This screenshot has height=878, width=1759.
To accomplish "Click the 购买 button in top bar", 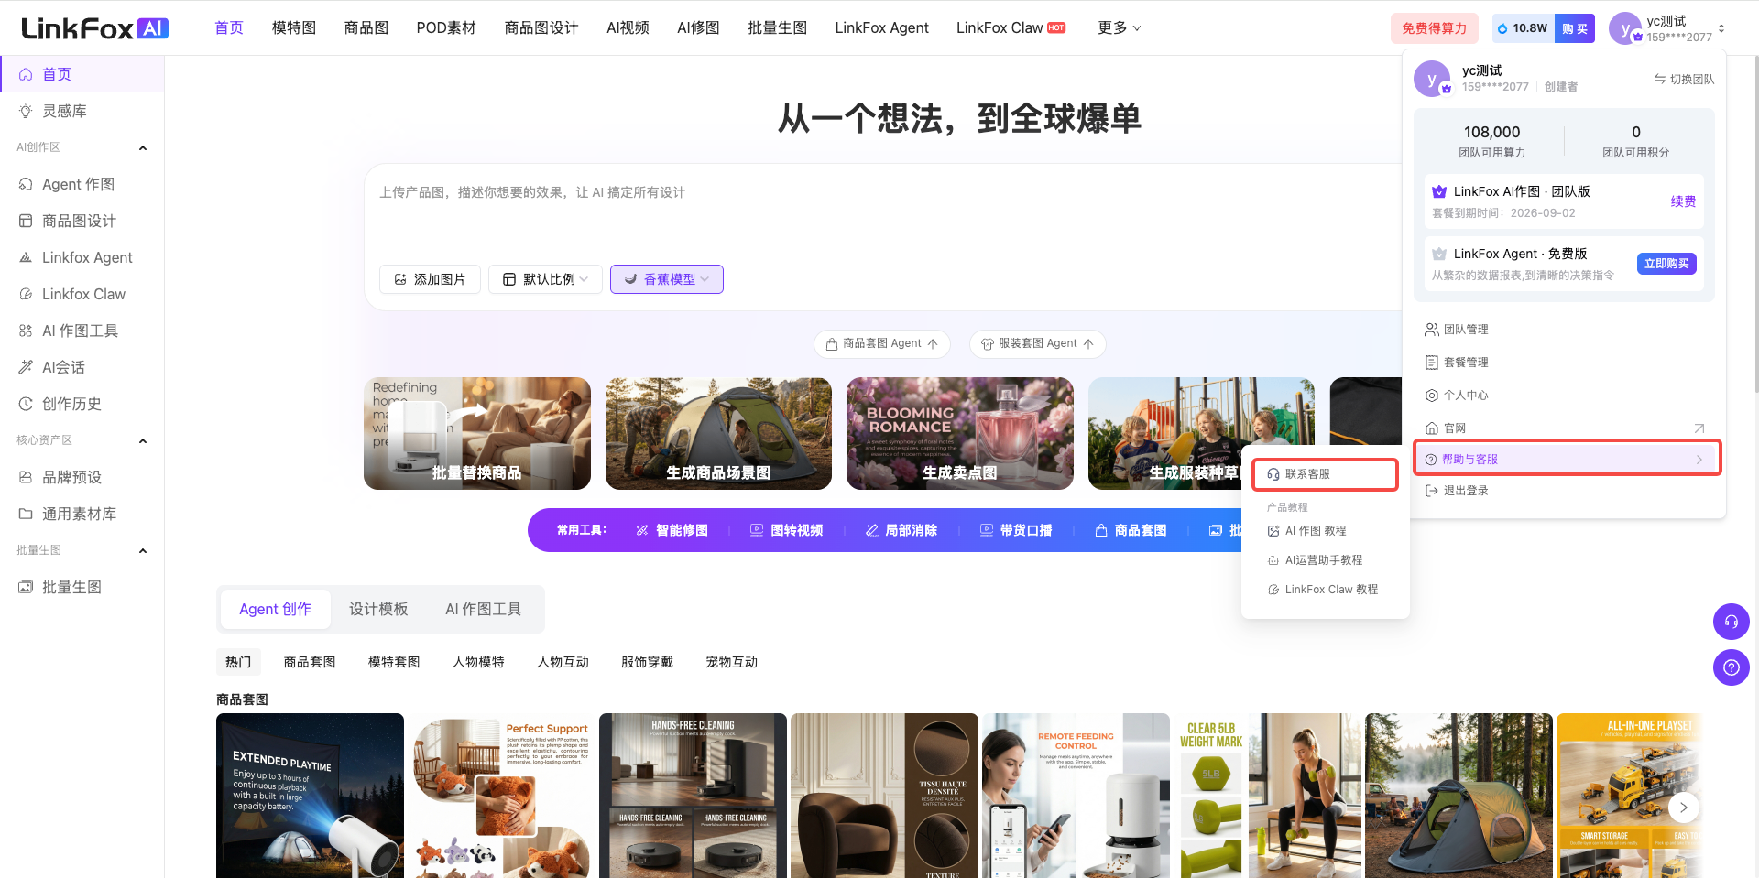I will click(1575, 28).
